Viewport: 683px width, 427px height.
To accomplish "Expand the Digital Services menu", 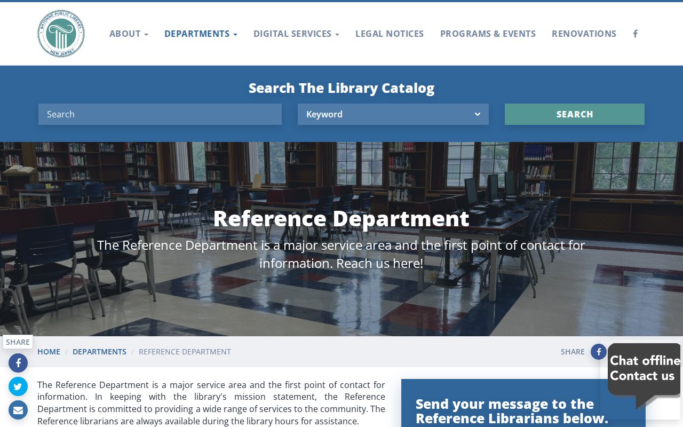I will pyautogui.click(x=296, y=34).
